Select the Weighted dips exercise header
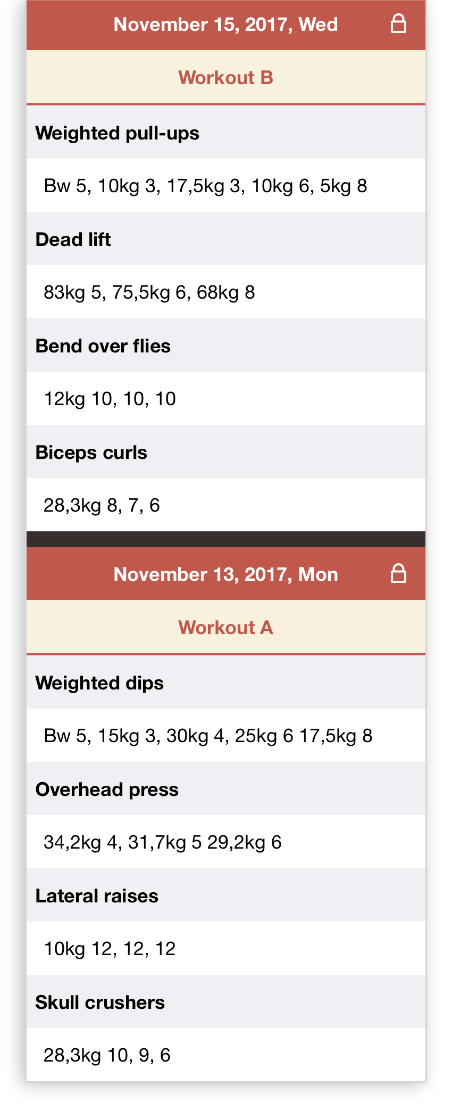Image resolution: width=452 pixels, height=1118 pixels. coord(226,682)
